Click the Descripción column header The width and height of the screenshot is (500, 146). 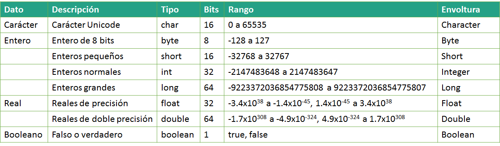pyautogui.click(x=102, y=9)
